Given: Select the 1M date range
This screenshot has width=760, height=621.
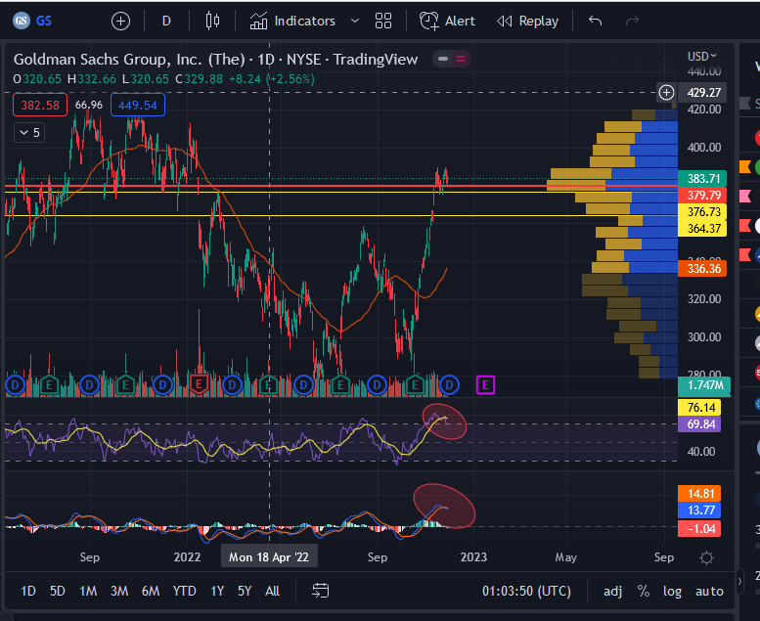Looking at the screenshot, I should click(88, 591).
